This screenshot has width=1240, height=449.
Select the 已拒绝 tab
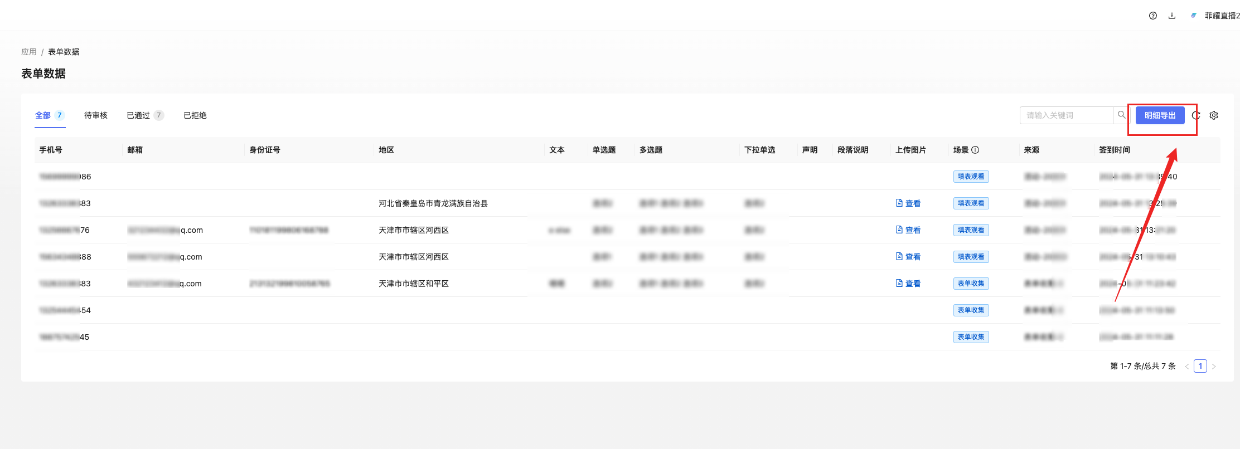(x=195, y=115)
